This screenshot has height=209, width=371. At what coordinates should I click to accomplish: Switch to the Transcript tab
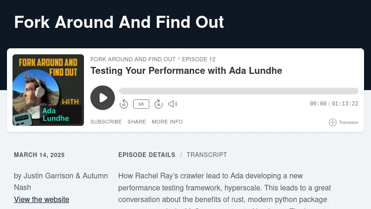(207, 155)
